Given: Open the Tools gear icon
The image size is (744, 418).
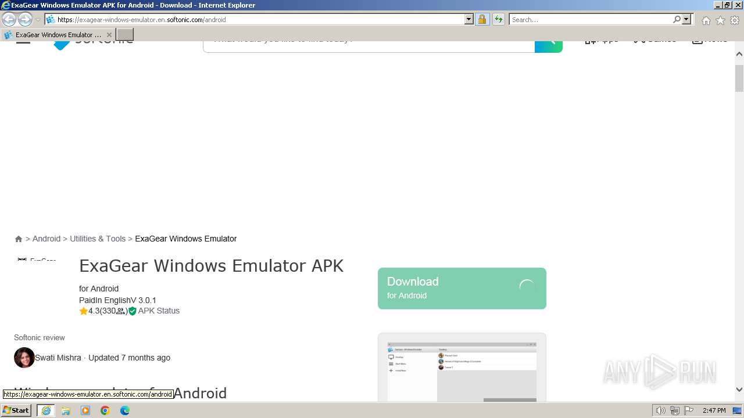Looking at the screenshot, I should (735, 20).
